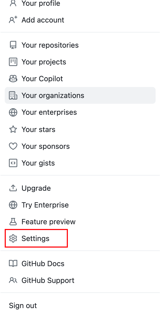Screen dimensions: 164x317
Task: Click the upload arrow Upgrade icon
Action: pos(13,188)
